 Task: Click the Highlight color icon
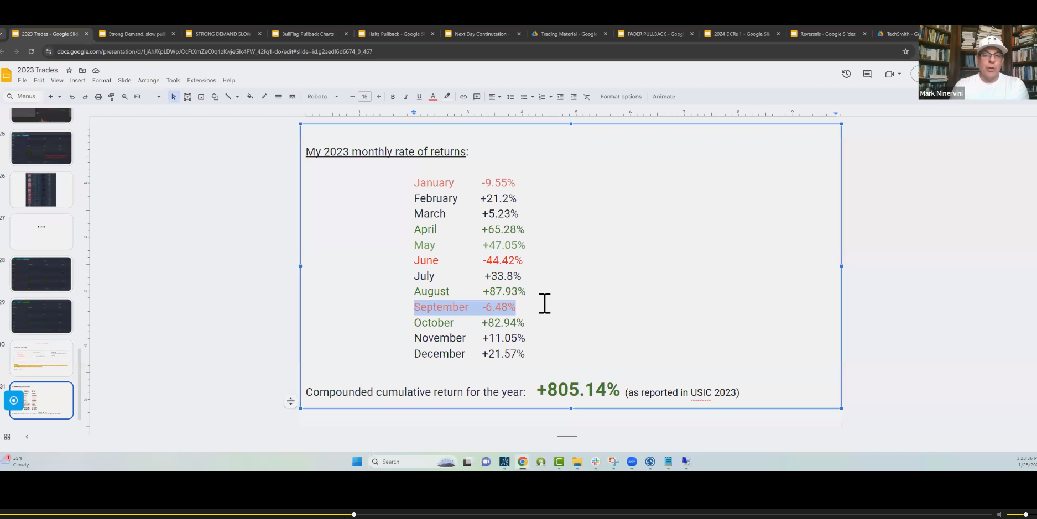[447, 97]
